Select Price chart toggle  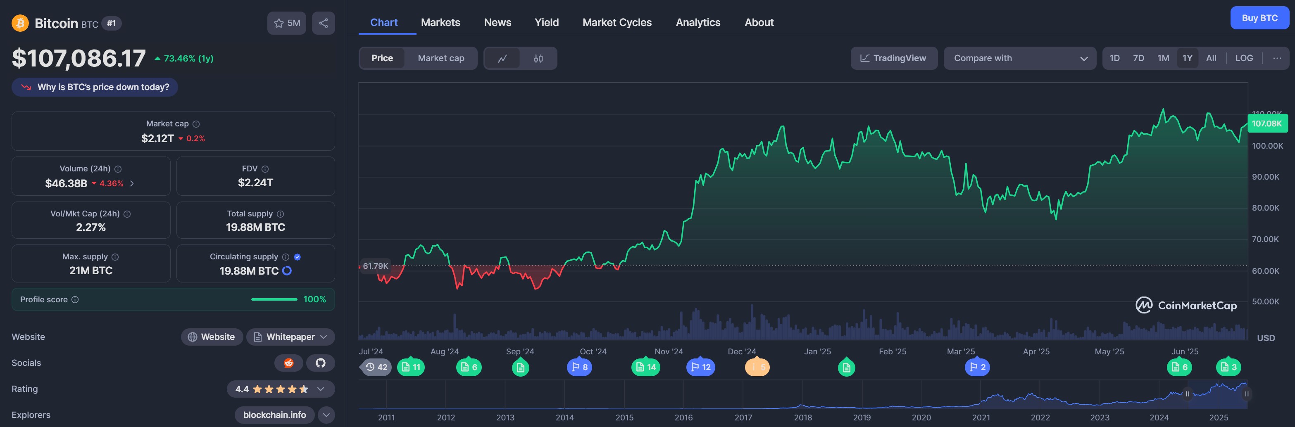[382, 58]
